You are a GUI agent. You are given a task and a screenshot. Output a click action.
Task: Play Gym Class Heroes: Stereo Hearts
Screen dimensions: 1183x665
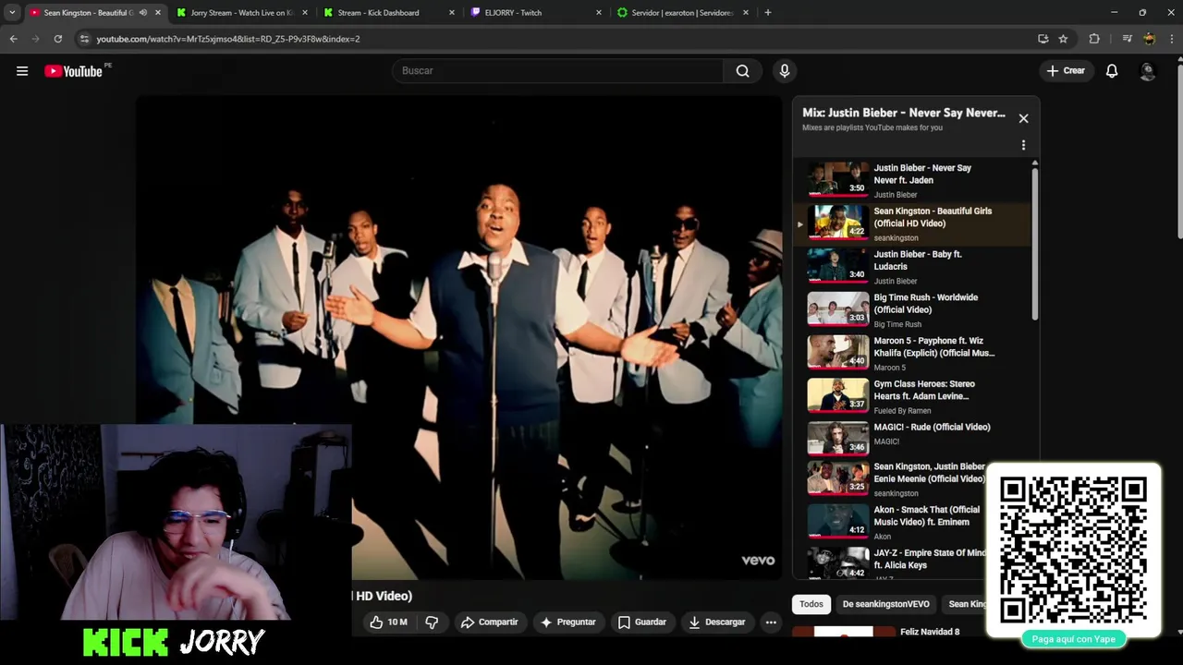pos(838,396)
